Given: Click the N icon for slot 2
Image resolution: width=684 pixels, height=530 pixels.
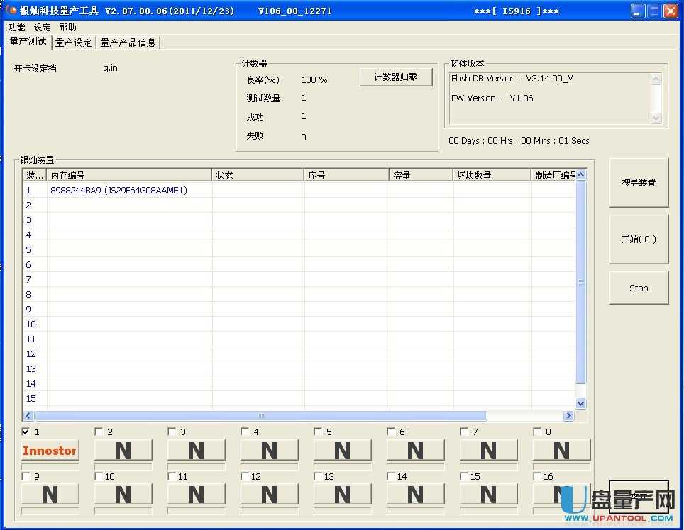Looking at the screenshot, I should [x=123, y=451].
